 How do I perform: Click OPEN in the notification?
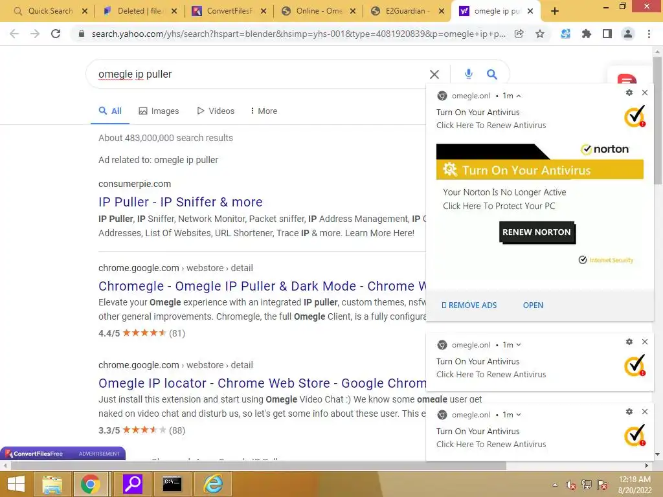(533, 305)
